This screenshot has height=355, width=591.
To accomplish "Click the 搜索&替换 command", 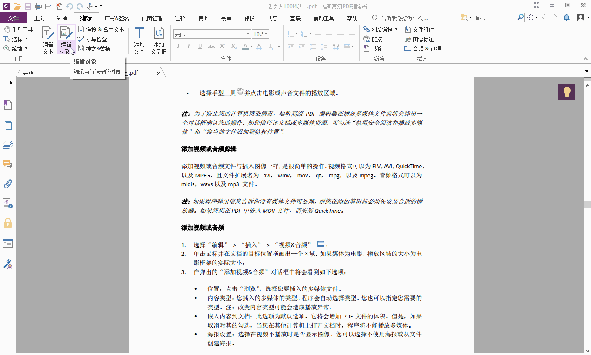I will (x=97, y=48).
